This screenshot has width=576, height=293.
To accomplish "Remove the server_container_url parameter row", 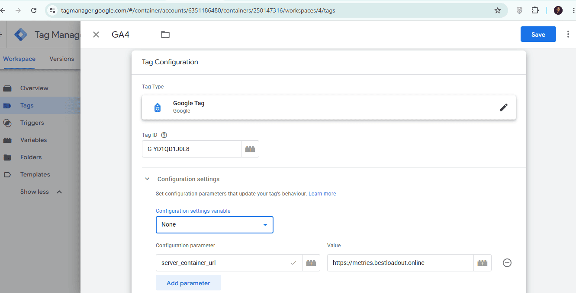I will point(507,263).
